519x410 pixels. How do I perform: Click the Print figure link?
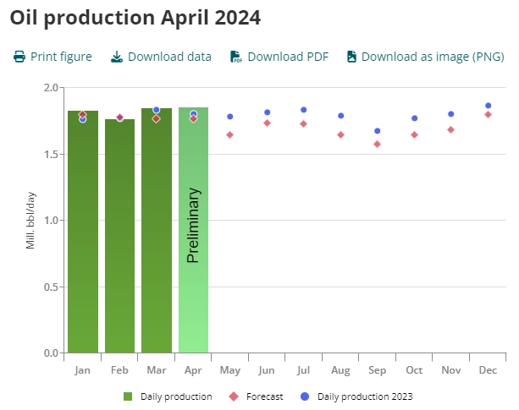(x=61, y=57)
